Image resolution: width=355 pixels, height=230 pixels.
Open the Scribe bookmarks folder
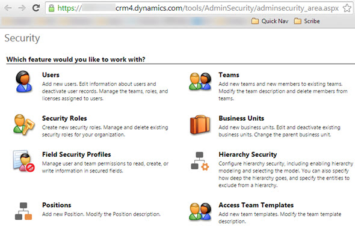(x=307, y=21)
